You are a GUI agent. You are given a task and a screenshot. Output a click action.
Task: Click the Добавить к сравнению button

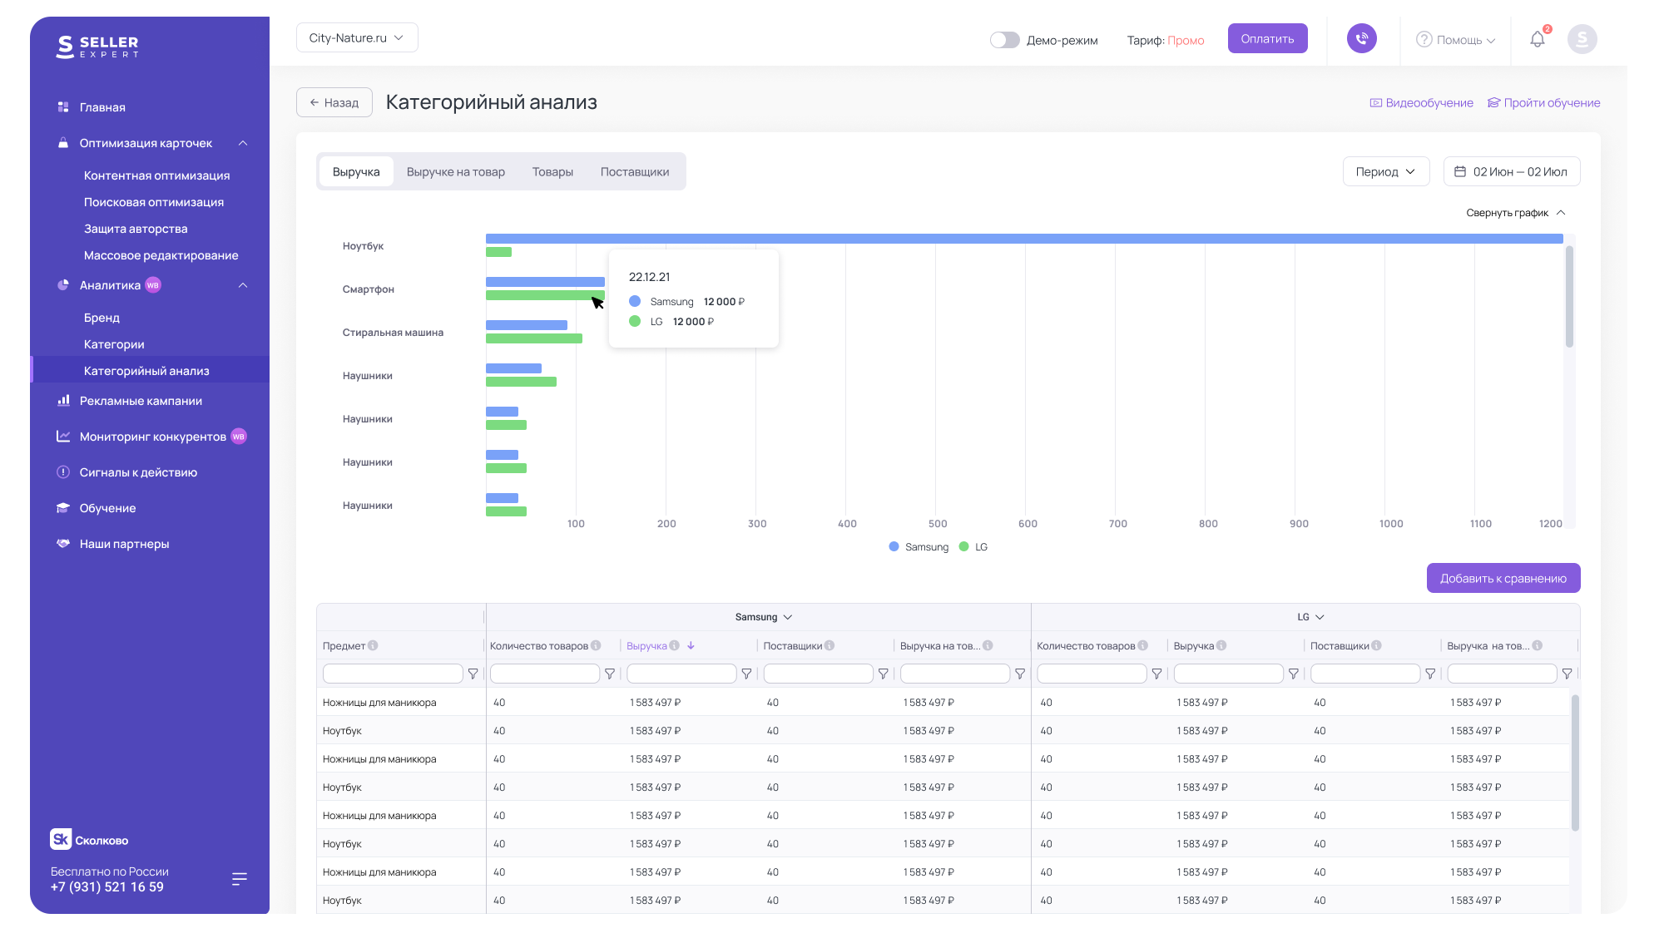click(1503, 578)
